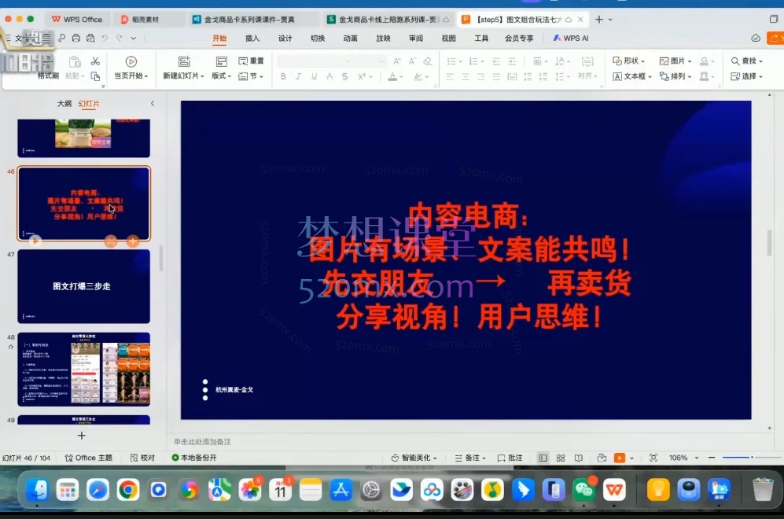Expand the 查找 find dropdown
This screenshot has width=784, height=519.
click(x=747, y=61)
